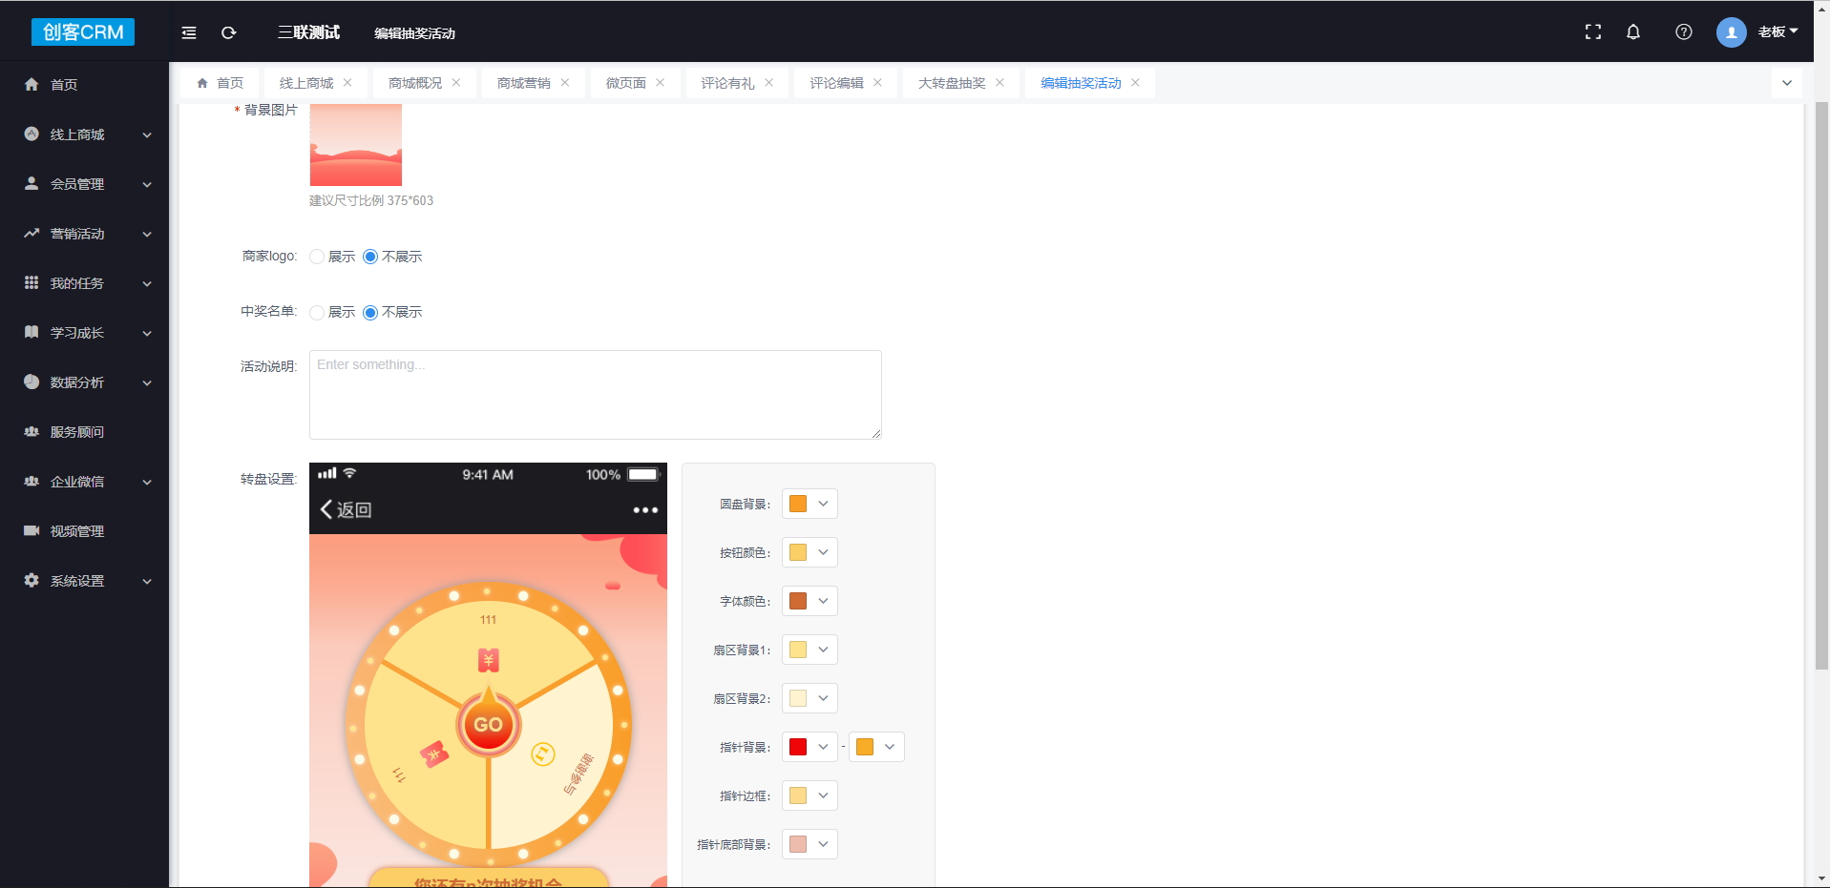
Task: Click the 服务顾问 sidebar icon
Action: 32,431
